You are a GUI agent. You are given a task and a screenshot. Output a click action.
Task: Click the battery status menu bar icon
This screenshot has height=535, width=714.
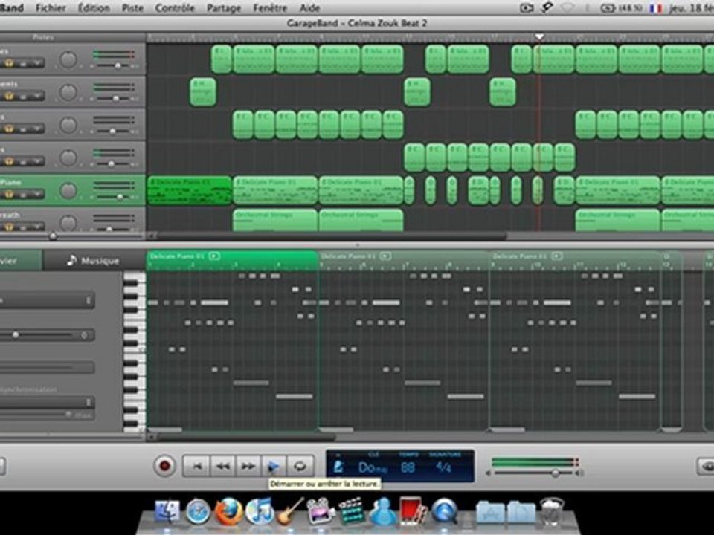coord(608,7)
